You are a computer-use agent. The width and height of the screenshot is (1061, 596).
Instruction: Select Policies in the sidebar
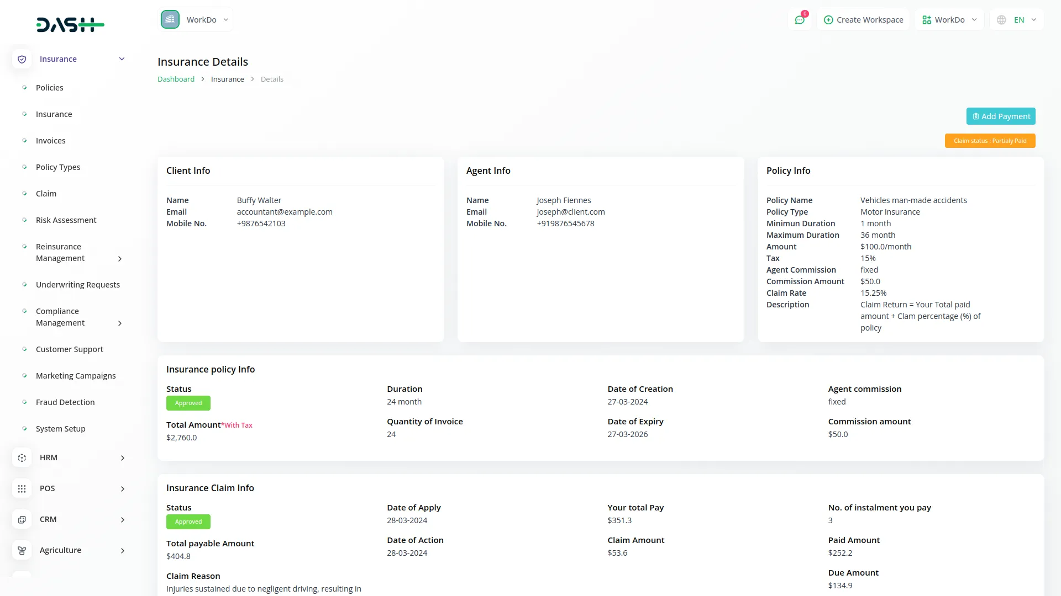50,87
